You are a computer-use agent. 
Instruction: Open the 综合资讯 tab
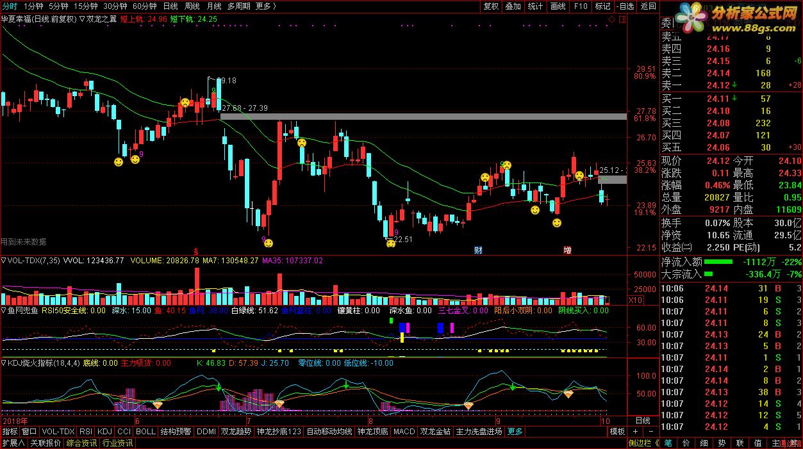(81, 443)
